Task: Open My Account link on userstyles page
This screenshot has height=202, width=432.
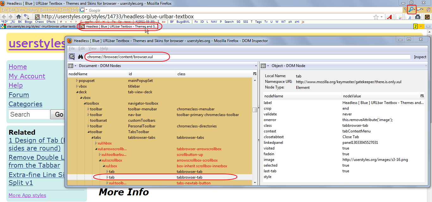Action: 27,76
